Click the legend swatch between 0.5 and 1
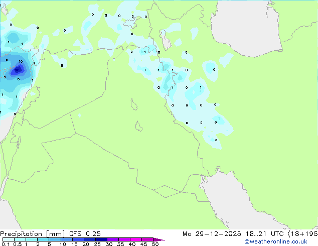318x246 pixels. [x=20, y=239]
